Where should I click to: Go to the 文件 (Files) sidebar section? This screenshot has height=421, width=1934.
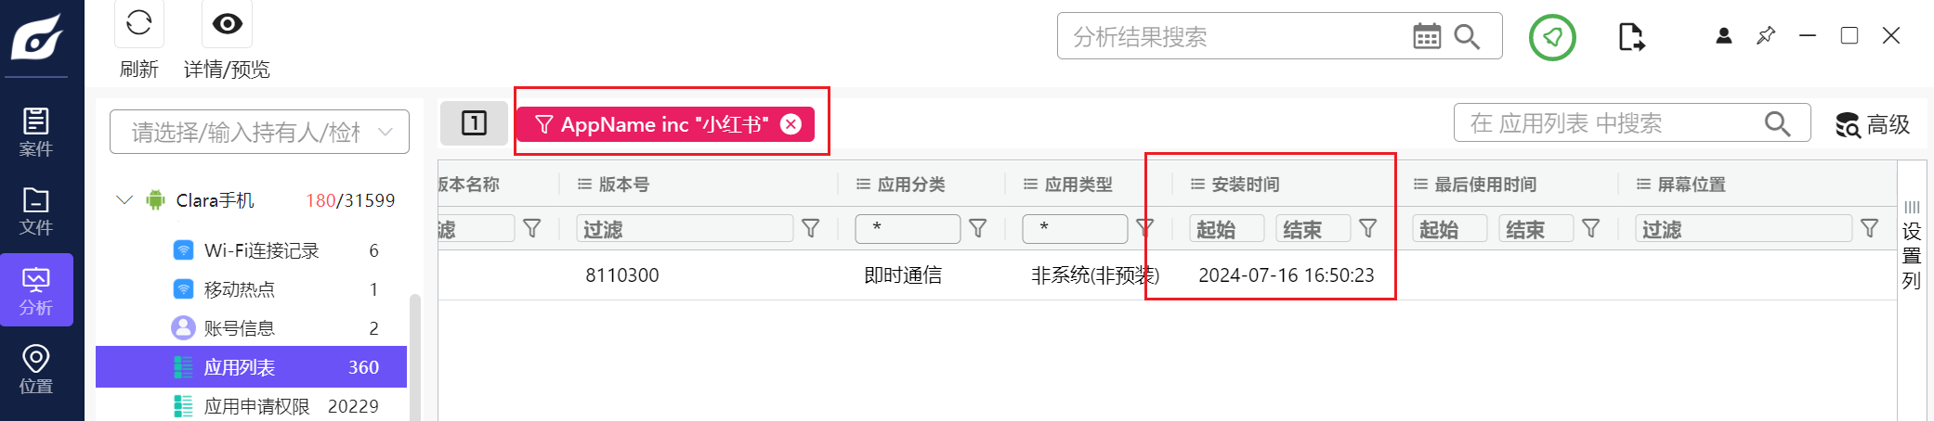coord(36,211)
